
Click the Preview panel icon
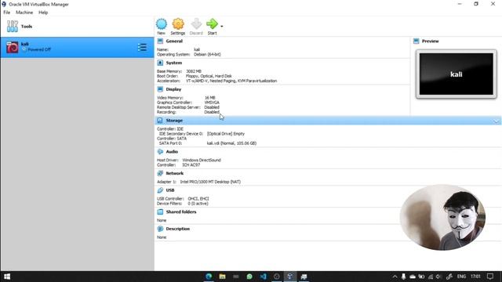pos(417,41)
